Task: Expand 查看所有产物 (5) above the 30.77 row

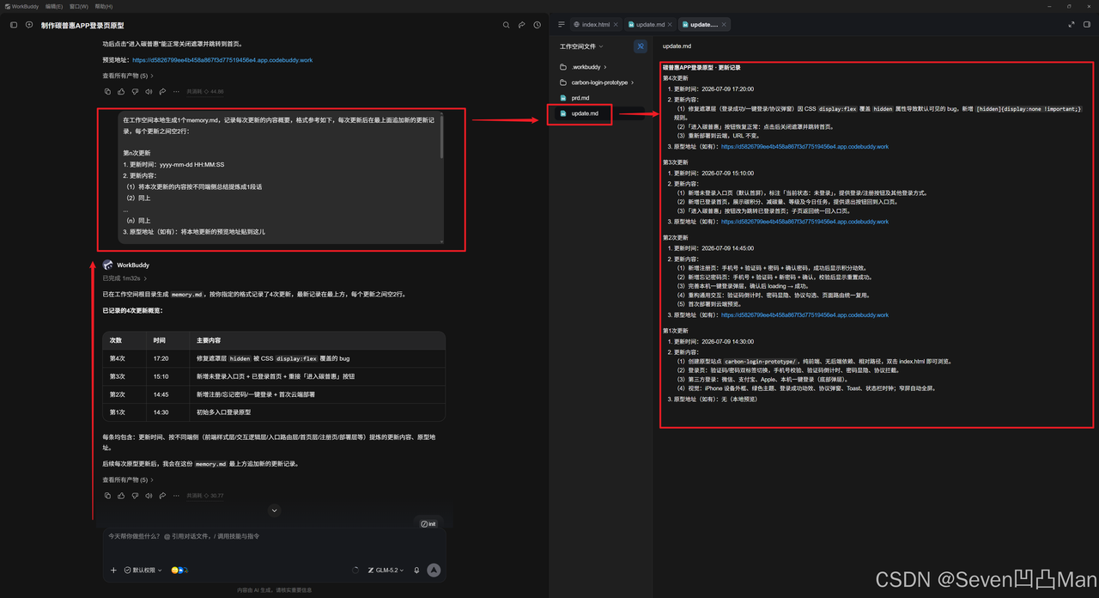Action: [x=128, y=480]
